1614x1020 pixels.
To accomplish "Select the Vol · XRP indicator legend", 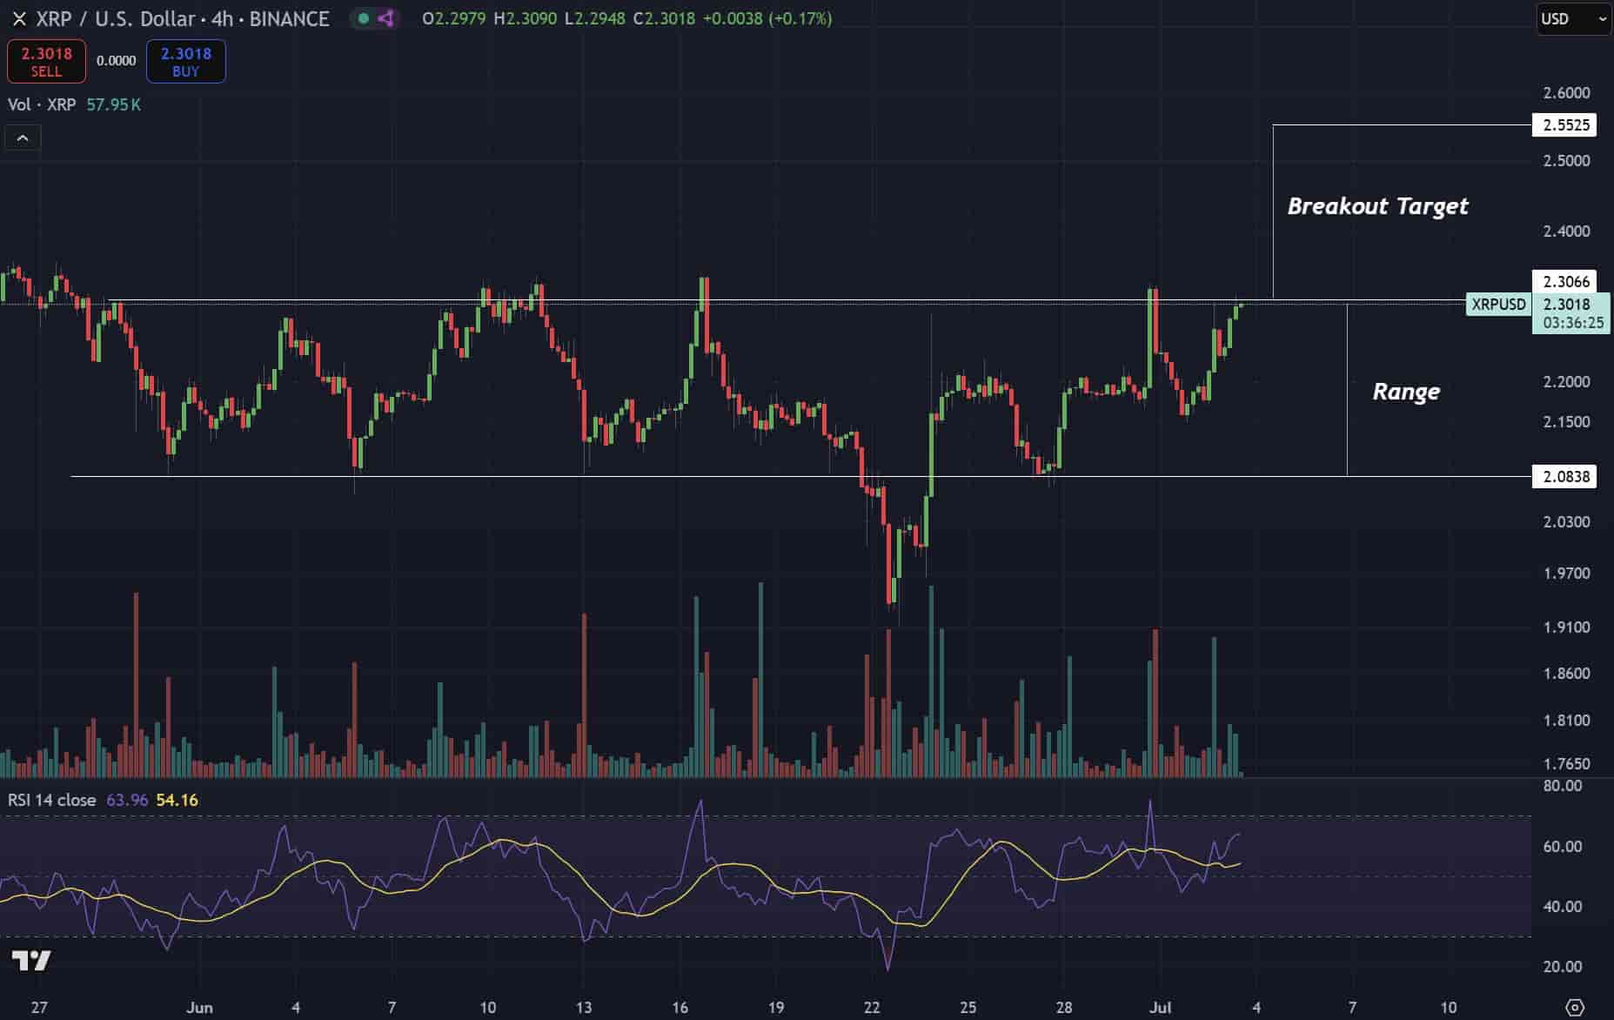I will click(42, 104).
